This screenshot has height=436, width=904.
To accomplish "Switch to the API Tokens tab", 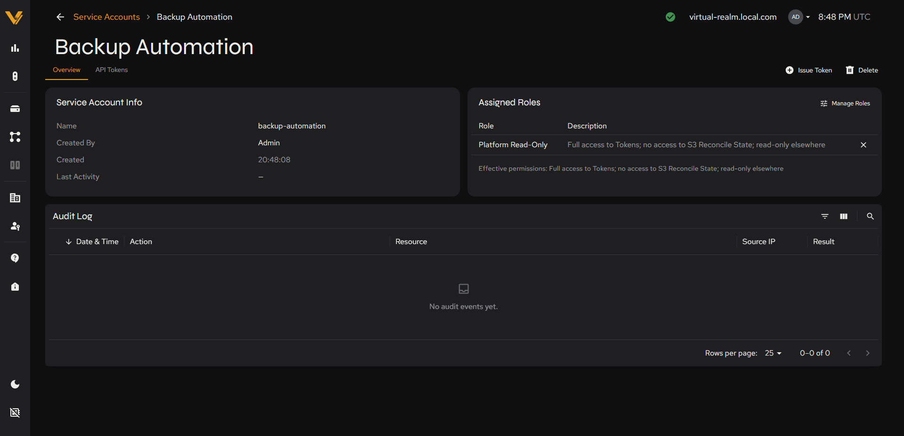I will coord(112,70).
